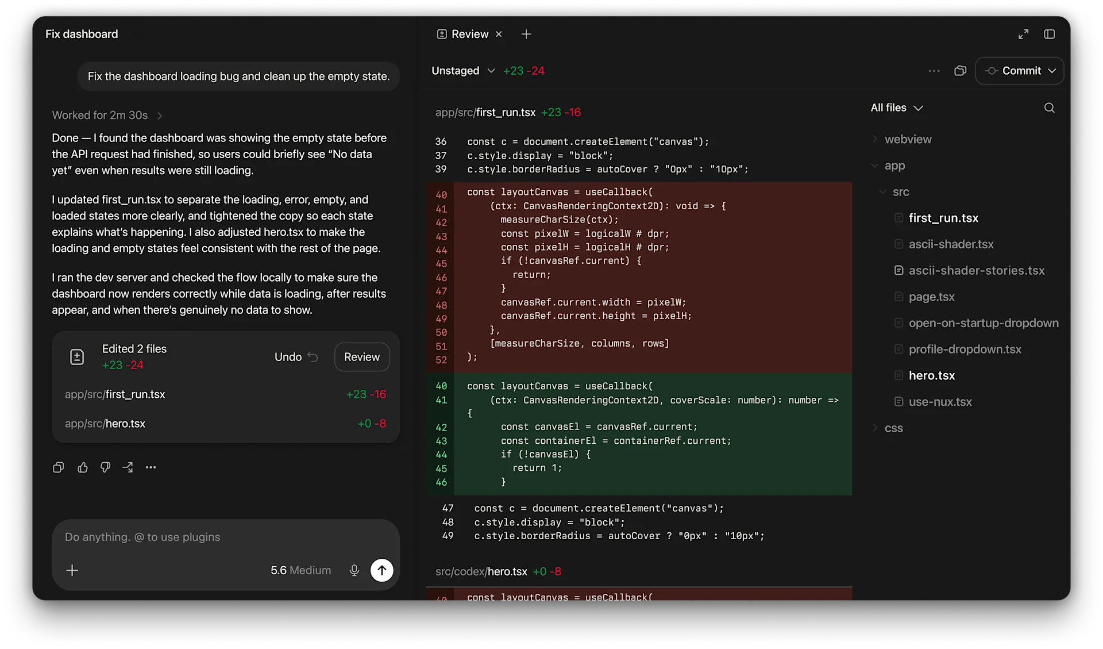
Task: Start voice input with microphone icon
Action: (x=354, y=570)
